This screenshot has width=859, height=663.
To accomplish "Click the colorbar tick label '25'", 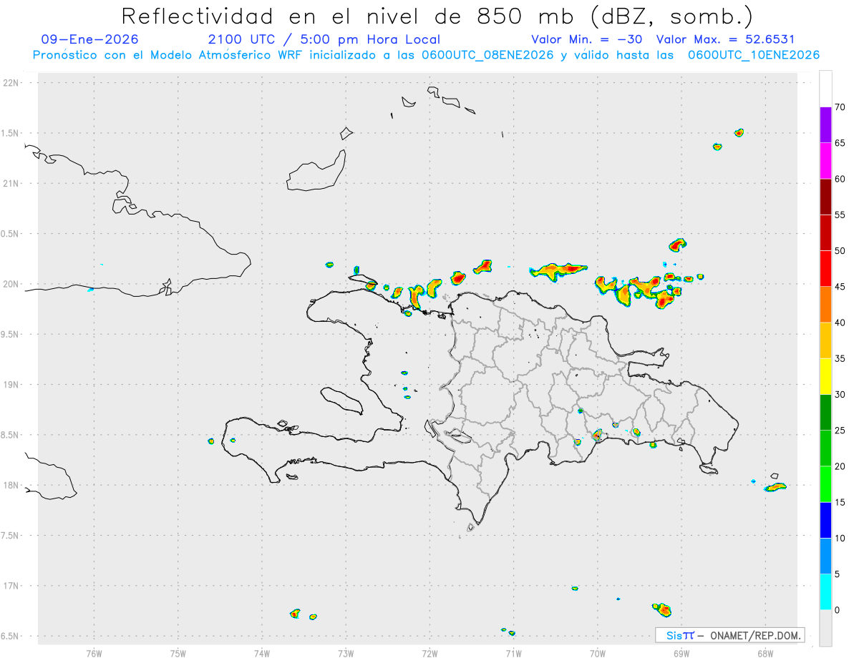I will click(840, 431).
